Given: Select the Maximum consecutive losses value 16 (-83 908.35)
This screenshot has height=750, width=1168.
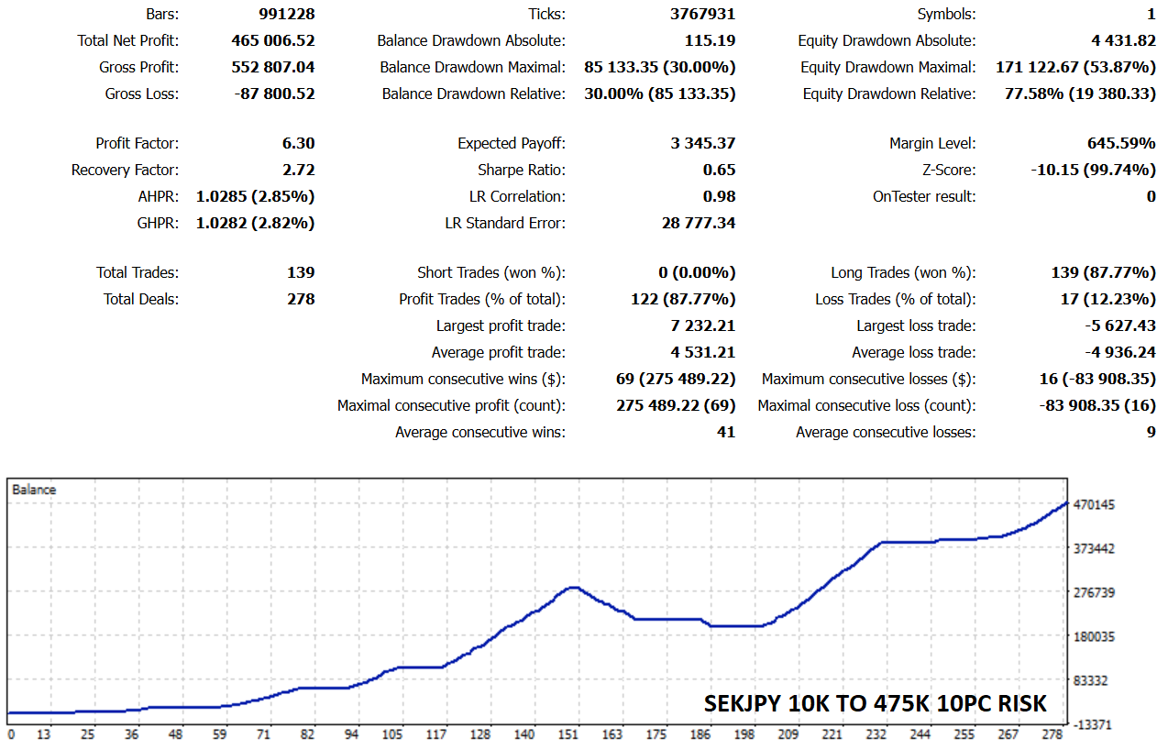Looking at the screenshot, I should pyautogui.click(x=1092, y=380).
